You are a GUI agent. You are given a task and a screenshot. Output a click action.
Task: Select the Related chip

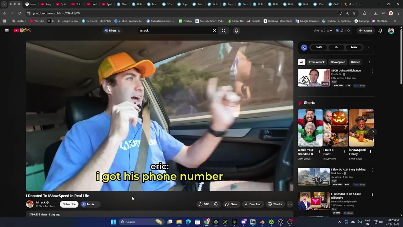pyautogui.click(x=356, y=62)
